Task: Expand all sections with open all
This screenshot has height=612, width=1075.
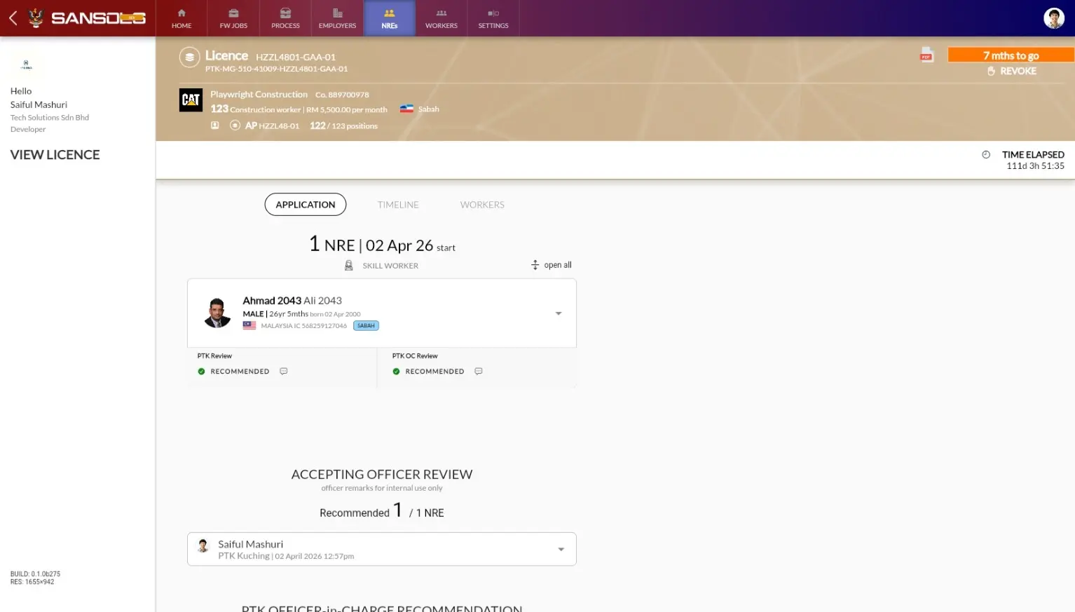Action: click(552, 265)
